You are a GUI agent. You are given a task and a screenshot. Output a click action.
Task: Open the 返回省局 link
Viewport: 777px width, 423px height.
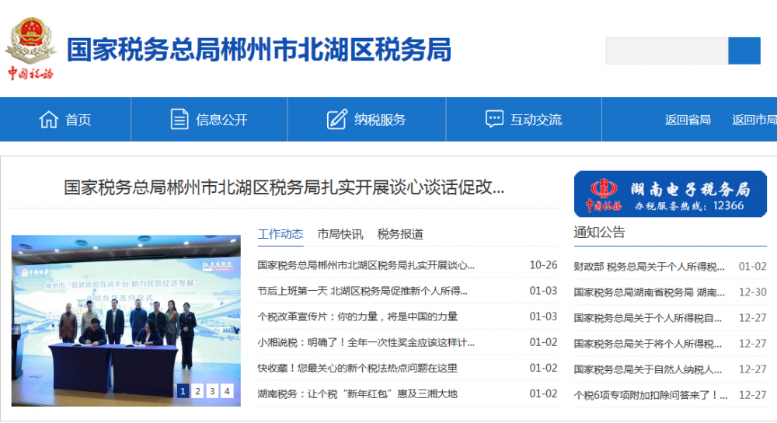pos(688,120)
